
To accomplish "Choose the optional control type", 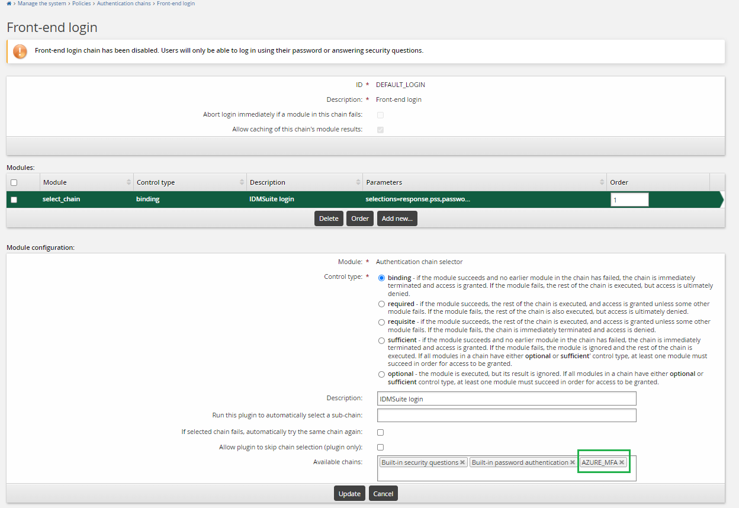I will (381, 374).
